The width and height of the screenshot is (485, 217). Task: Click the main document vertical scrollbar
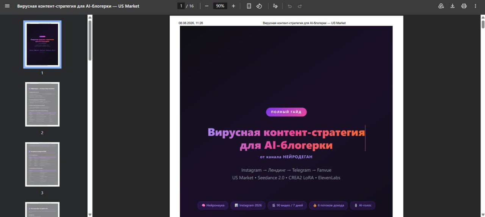click(x=483, y=24)
